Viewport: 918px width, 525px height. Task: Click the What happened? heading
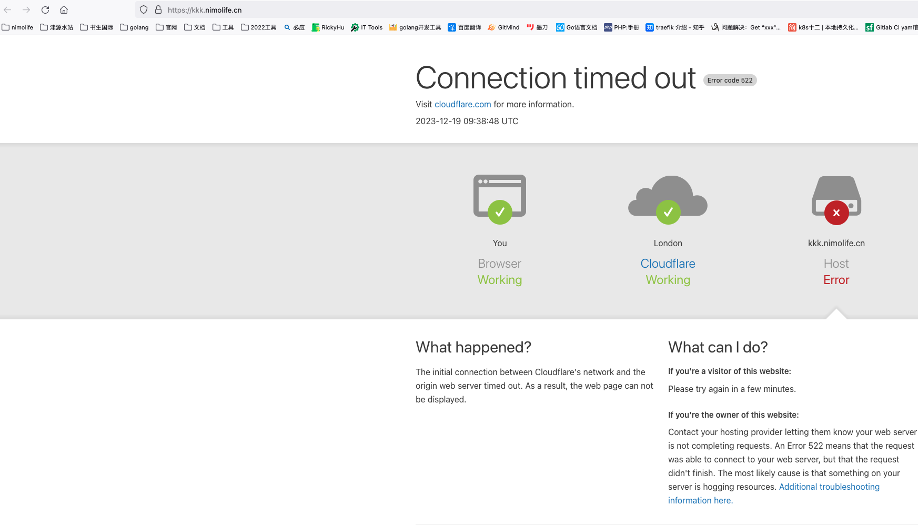pos(473,347)
